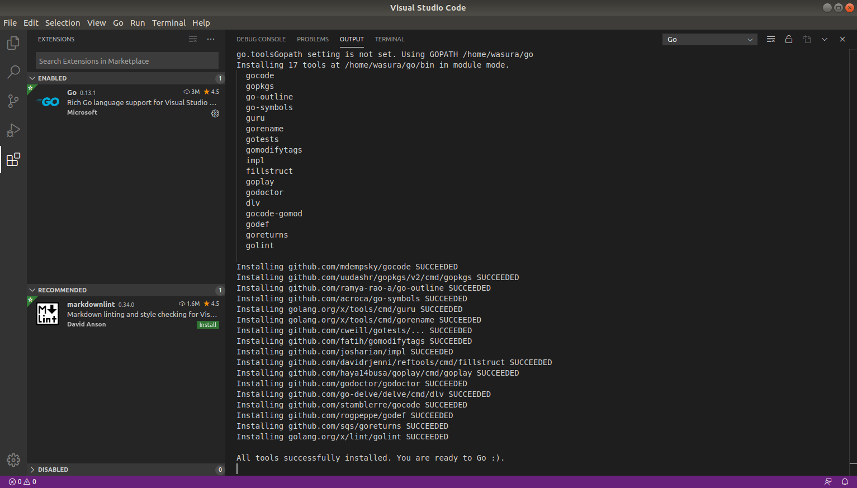This screenshot has width=857, height=488.
Task: Open the Help menu
Action: pos(201,23)
